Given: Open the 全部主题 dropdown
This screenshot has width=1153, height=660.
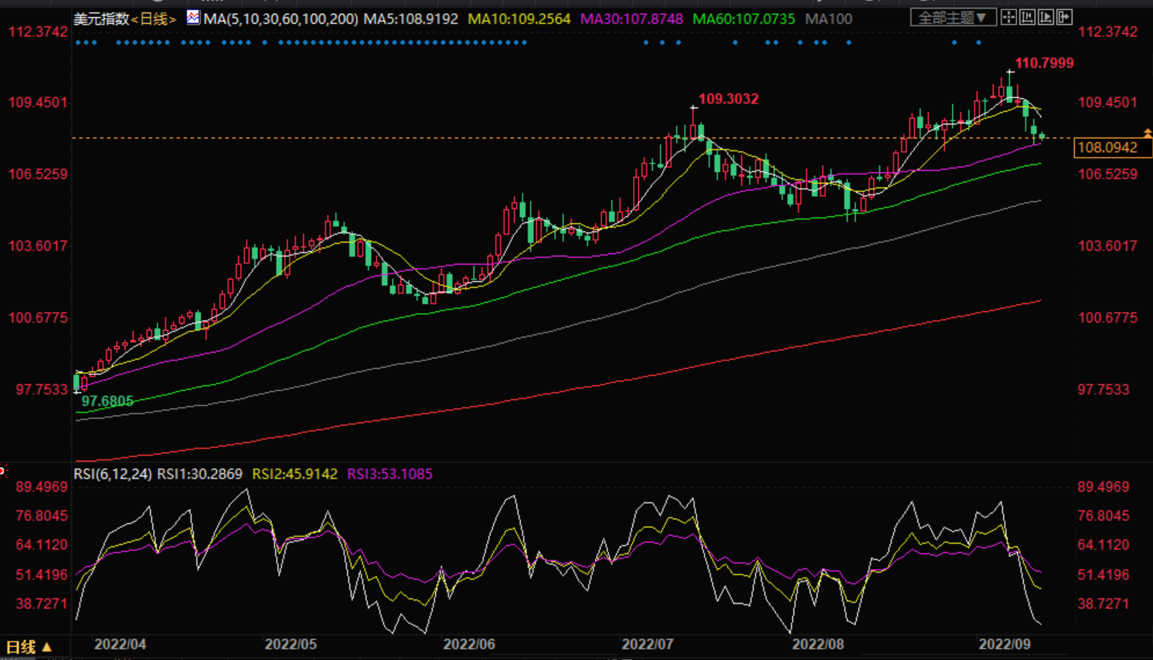Looking at the screenshot, I should [x=952, y=17].
